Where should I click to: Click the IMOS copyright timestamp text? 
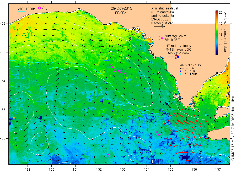[233, 128]
